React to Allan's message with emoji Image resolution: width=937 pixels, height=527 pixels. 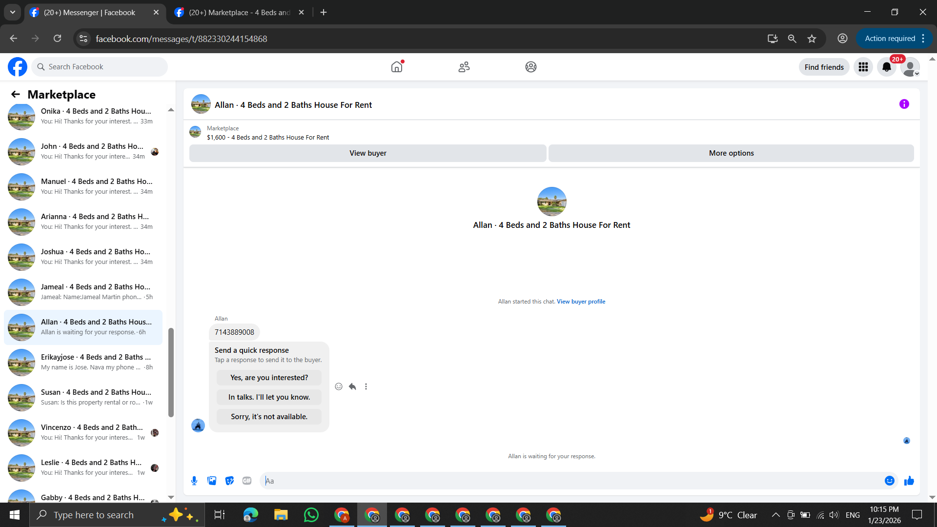tap(339, 386)
